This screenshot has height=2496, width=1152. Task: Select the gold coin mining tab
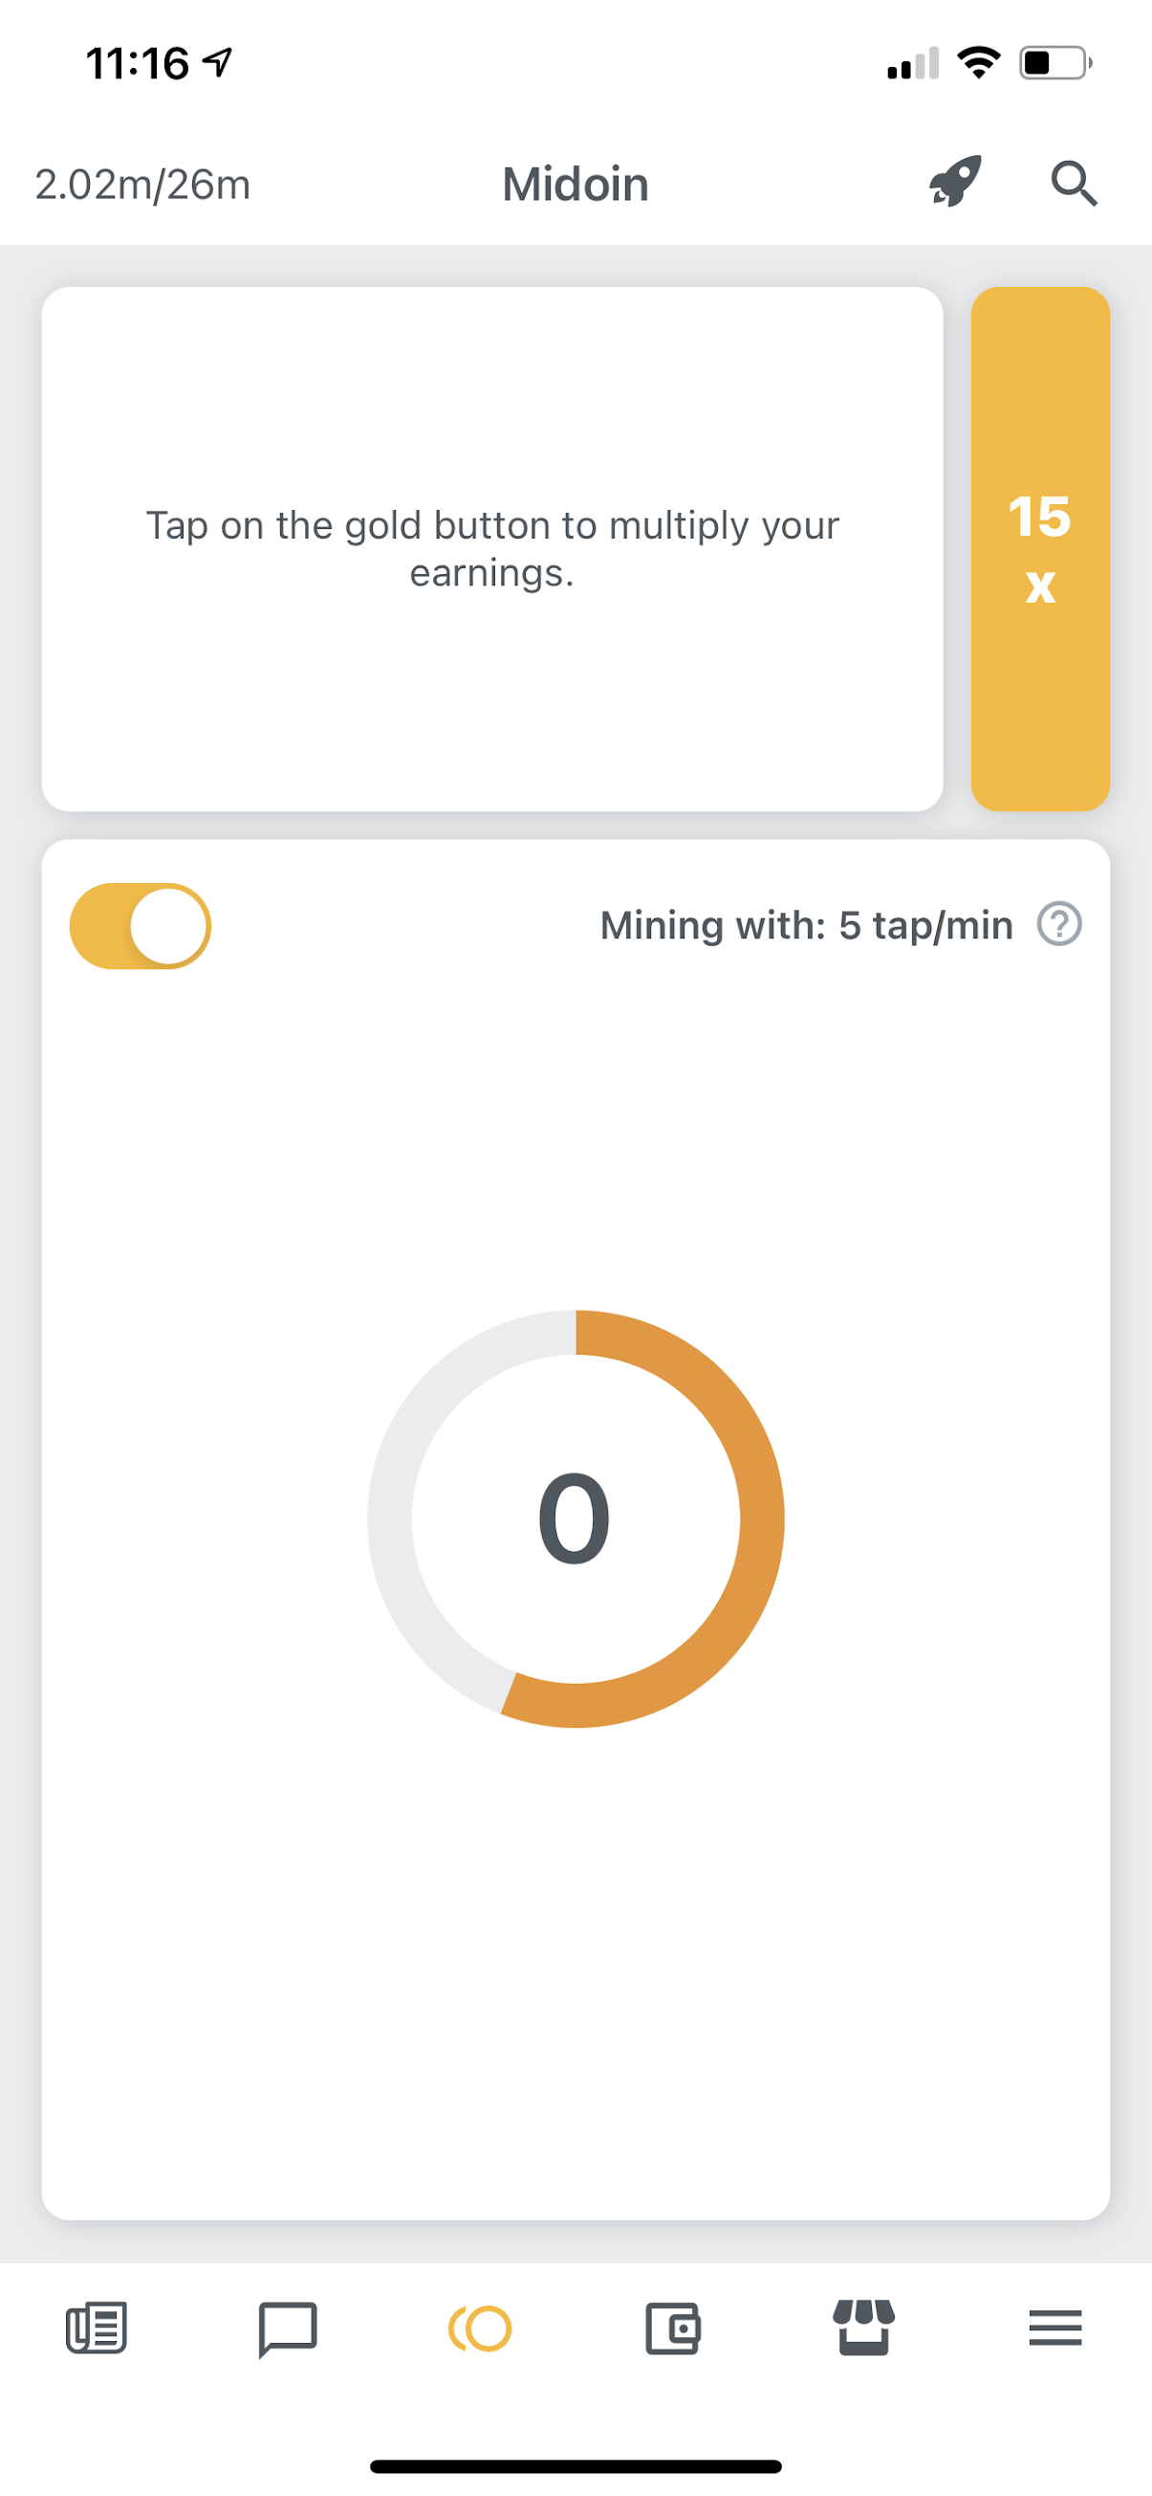pos(480,2328)
